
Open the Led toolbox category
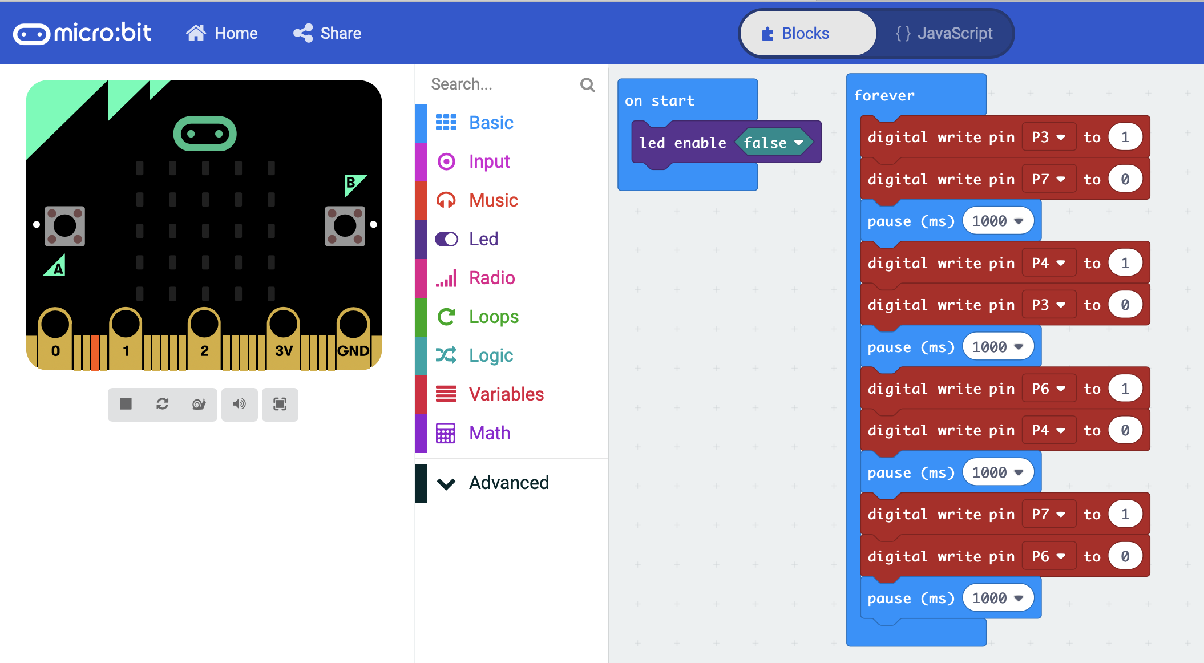pos(483,239)
